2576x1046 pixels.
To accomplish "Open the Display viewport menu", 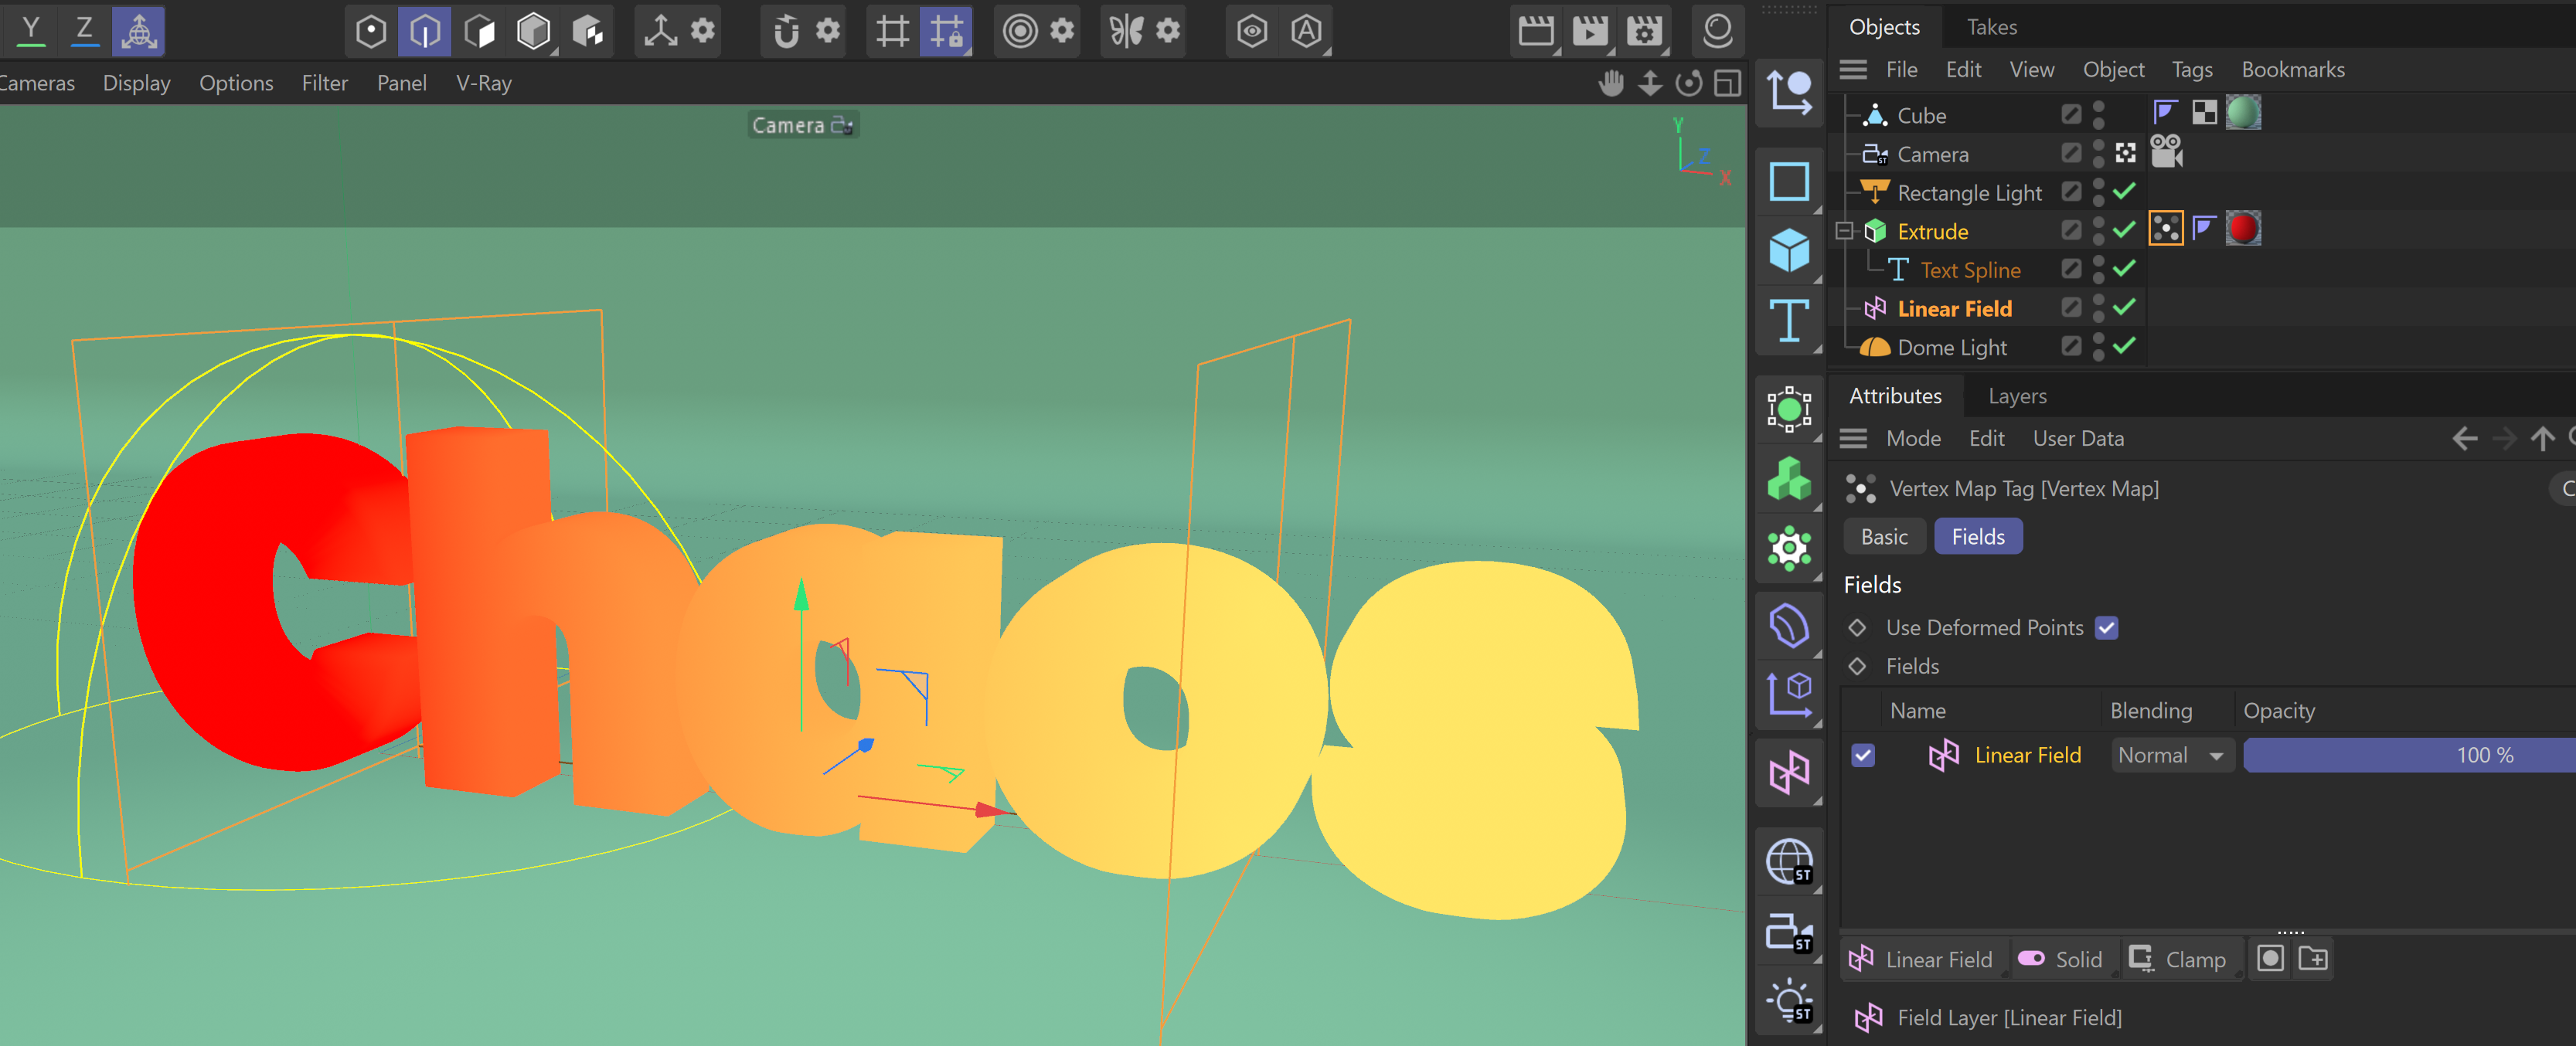I will (137, 83).
